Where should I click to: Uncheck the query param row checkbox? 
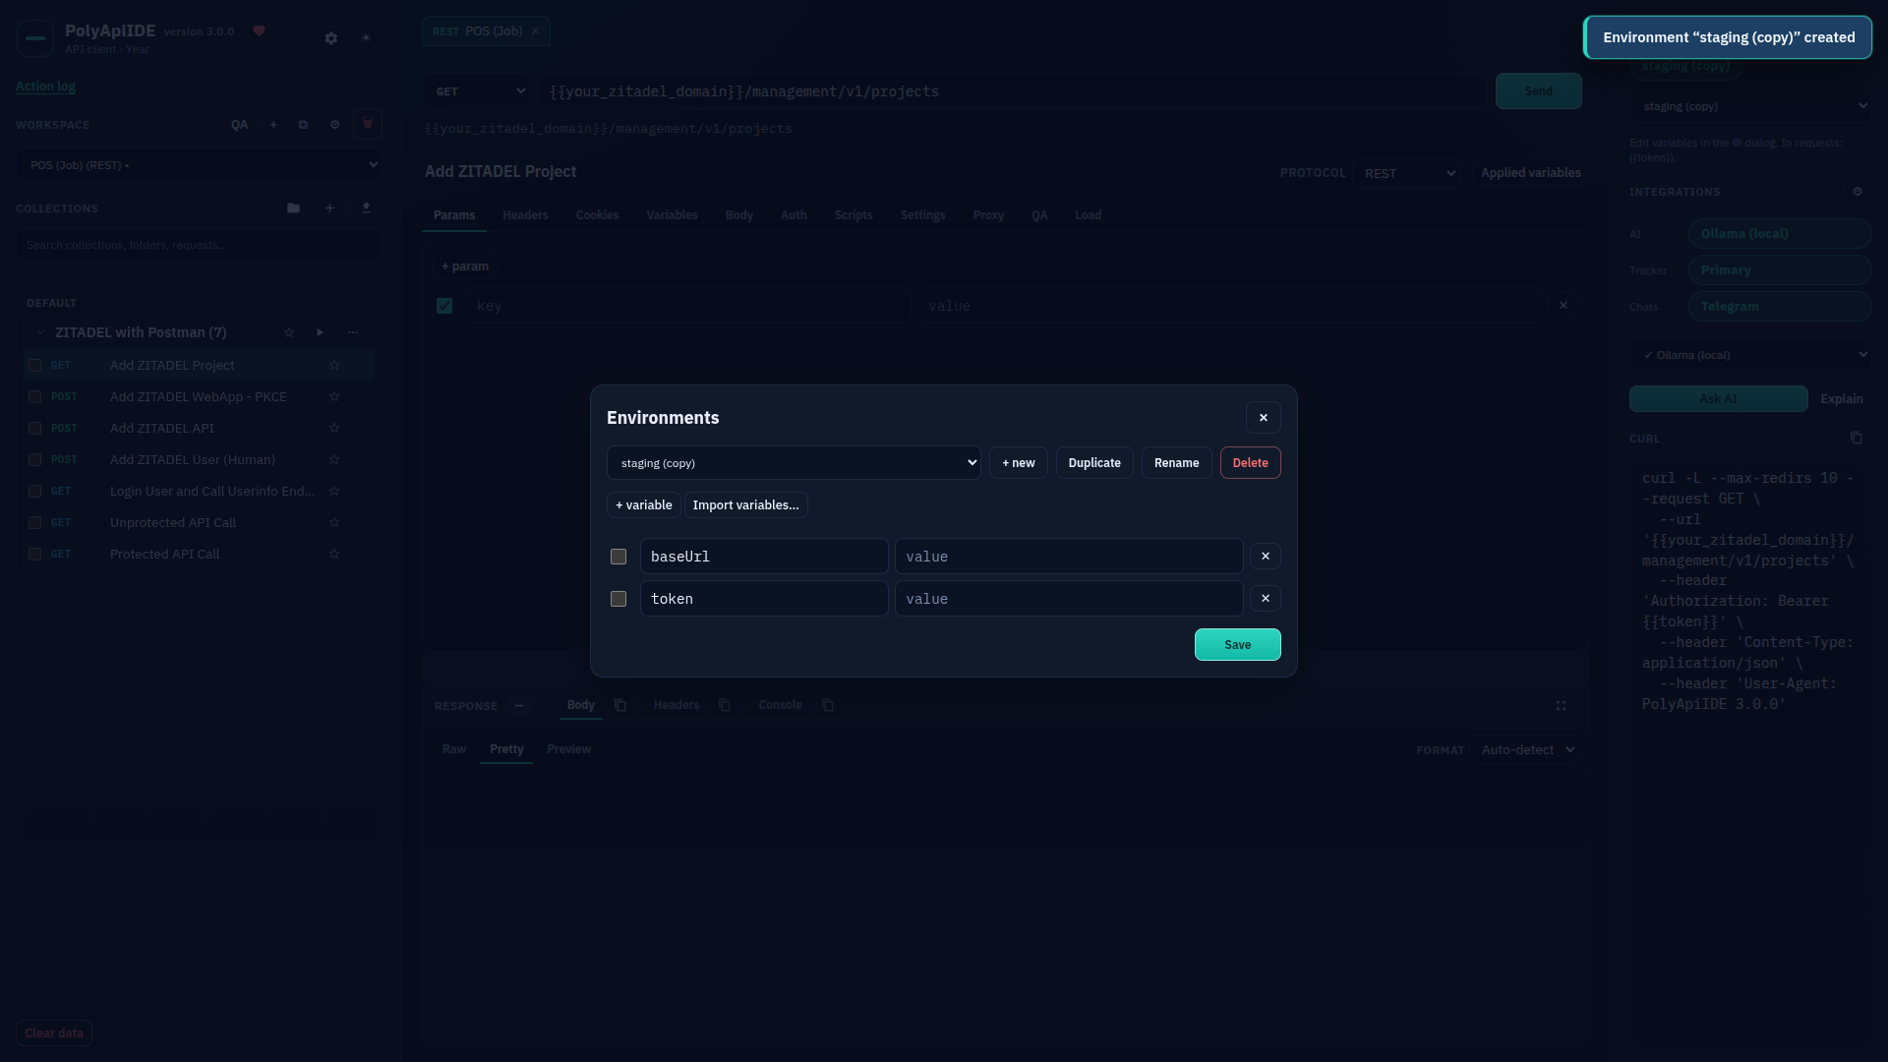pos(444,306)
